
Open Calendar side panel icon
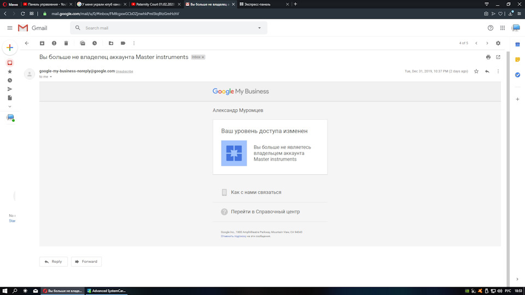tap(517, 44)
